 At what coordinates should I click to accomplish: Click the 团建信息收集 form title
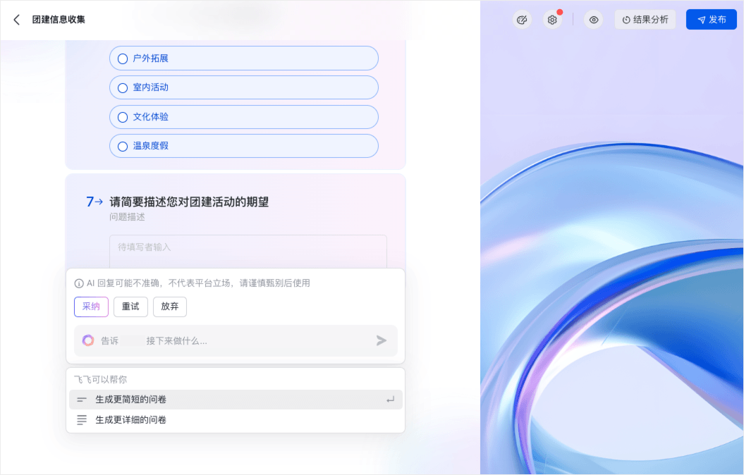59,20
